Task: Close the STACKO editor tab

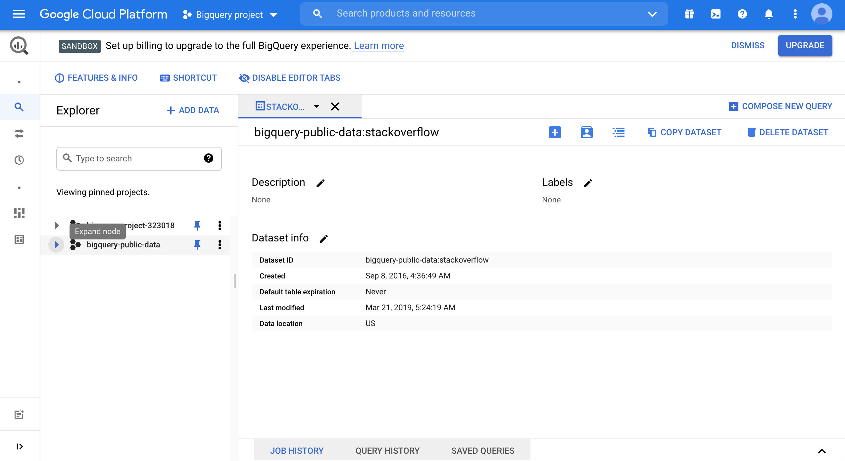Action: (x=335, y=106)
